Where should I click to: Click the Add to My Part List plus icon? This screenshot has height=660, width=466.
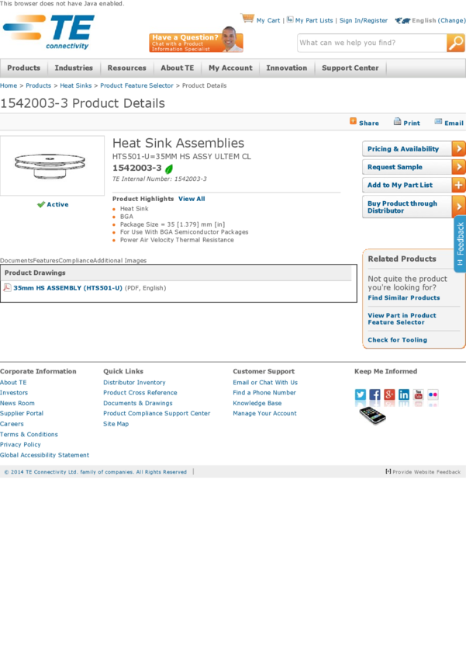pyautogui.click(x=458, y=185)
